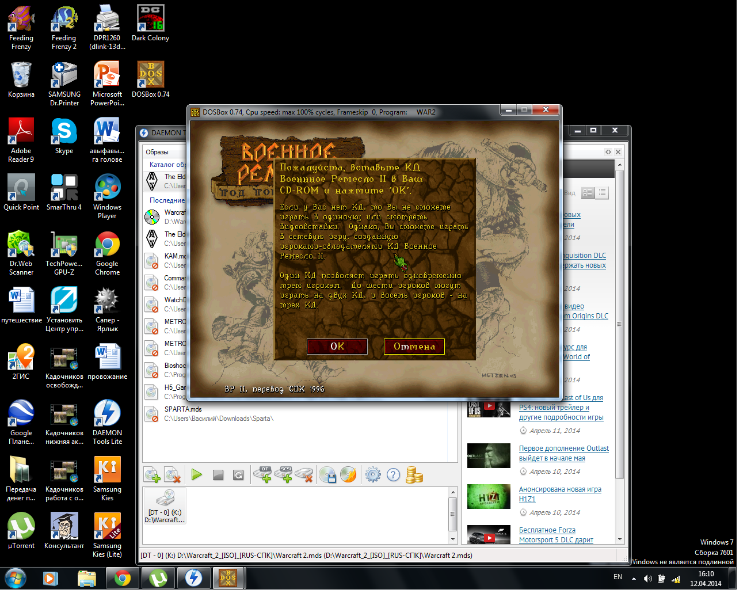Image resolution: width=747 pixels, height=616 pixels.
Task: Click the burn disc flame icon
Action: pyautogui.click(x=348, y=475)
